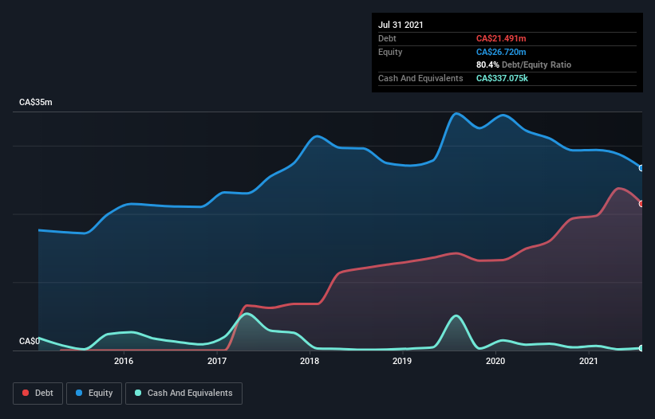
Task: Click the CA$26.720m equity value
Action: [x=501, y=52]
